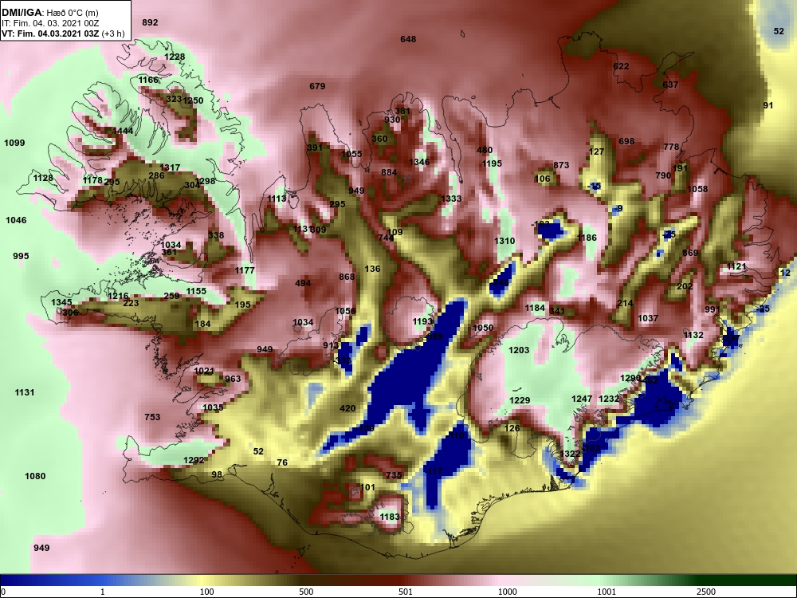Click the 420 value
Viewport: 797px width, 598px height.
347,408
